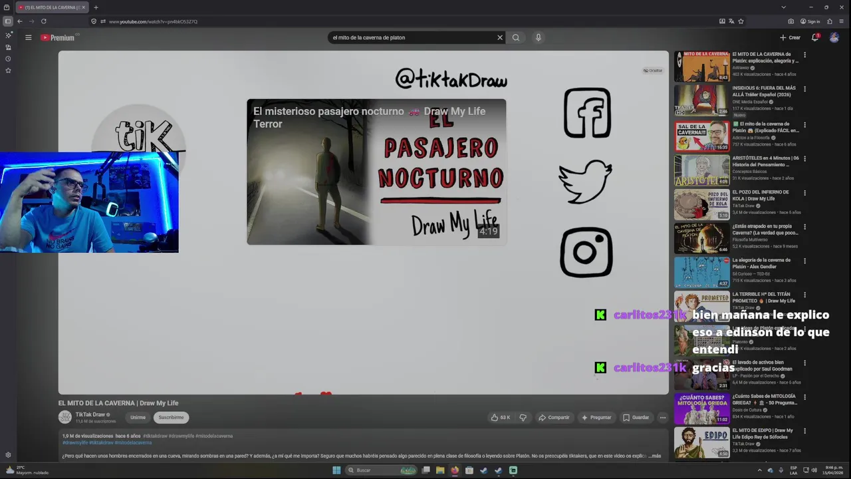Click the Compartir share button

pyautogui.click(x=554, y=417)
